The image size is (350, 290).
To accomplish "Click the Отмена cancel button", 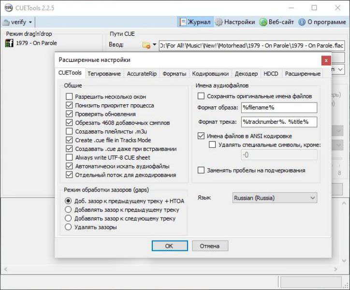I will 210,246.
